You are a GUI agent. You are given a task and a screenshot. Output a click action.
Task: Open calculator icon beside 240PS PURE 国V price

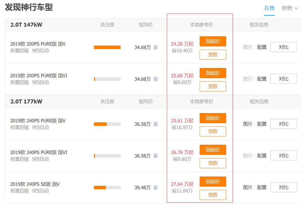coord(155,124)
